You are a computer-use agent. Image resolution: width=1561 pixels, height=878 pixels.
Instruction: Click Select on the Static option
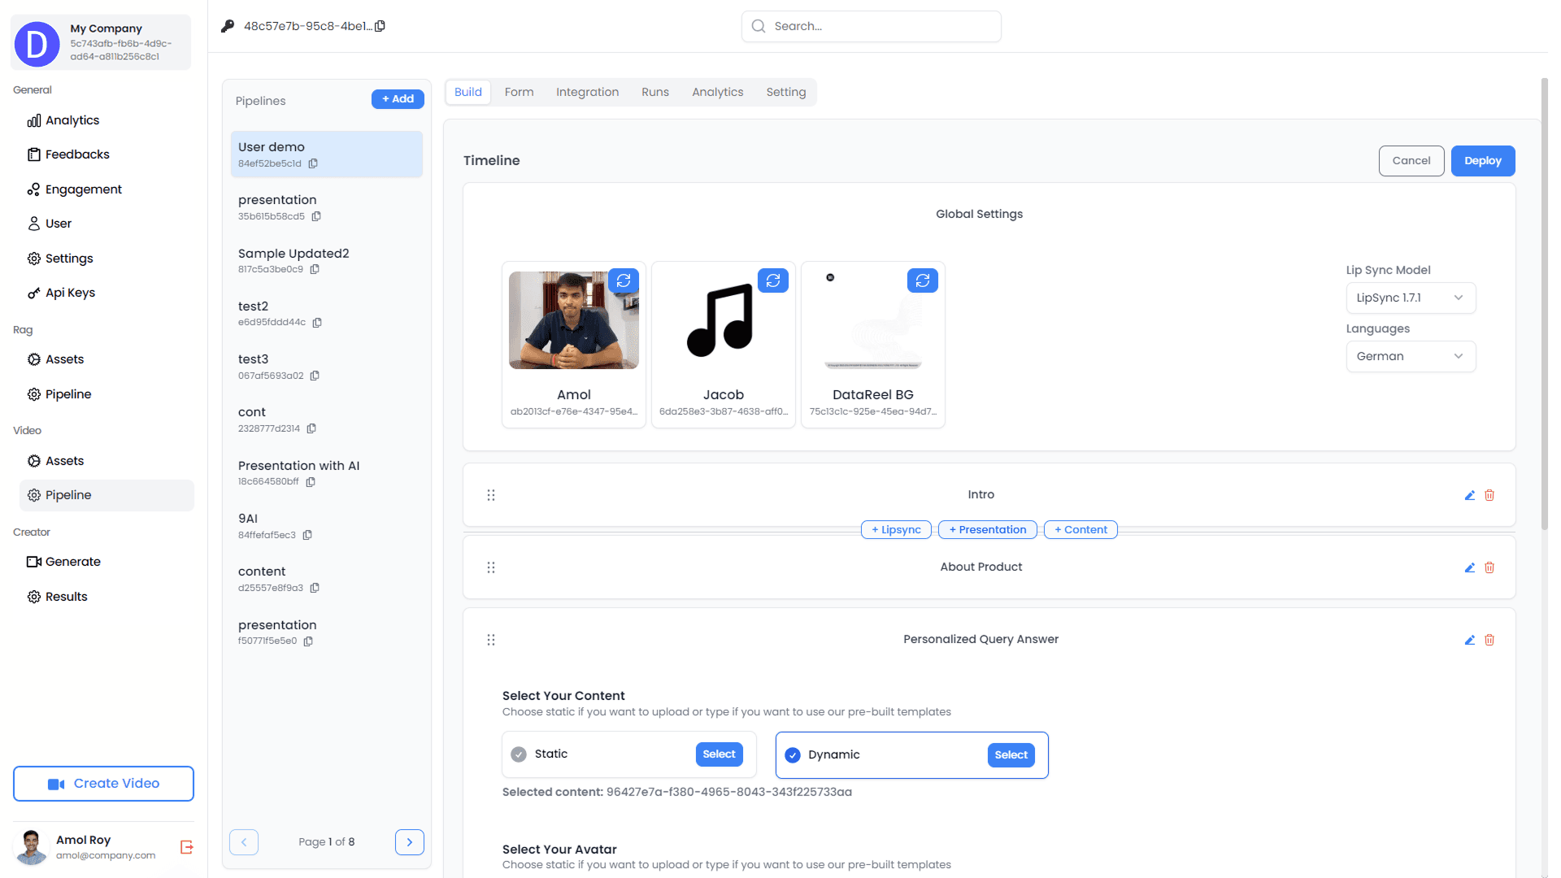[720, 754]
